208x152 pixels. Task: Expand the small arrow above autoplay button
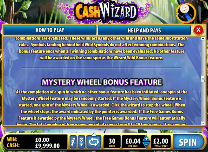coord(94,135)
